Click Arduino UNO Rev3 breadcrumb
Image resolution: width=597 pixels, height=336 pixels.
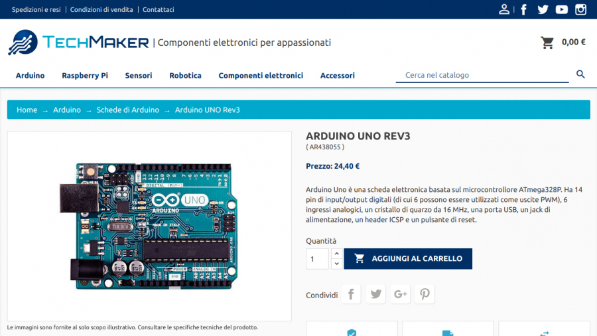[208, 110]
